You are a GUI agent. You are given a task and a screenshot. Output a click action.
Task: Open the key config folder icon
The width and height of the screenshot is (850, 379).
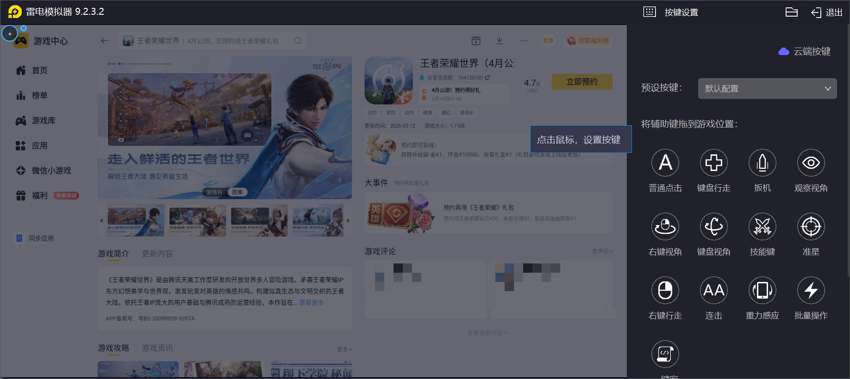[792, 12]
